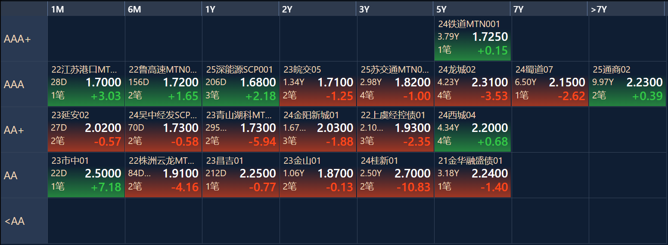Select the AA+ rating row label

(x=24, y=130)
